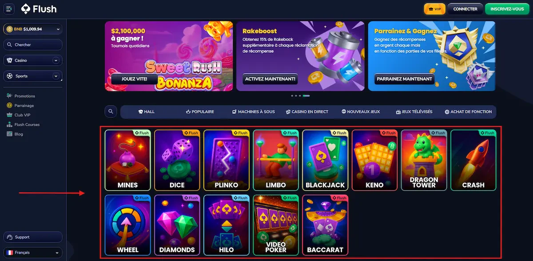
Task: Click the Promotions megaphone icon in the sidebar
Action: (9, 96)
